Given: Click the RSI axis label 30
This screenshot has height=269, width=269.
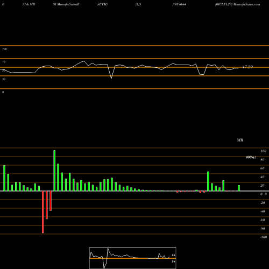Looking at the screenshot, I should click(4, 79).
